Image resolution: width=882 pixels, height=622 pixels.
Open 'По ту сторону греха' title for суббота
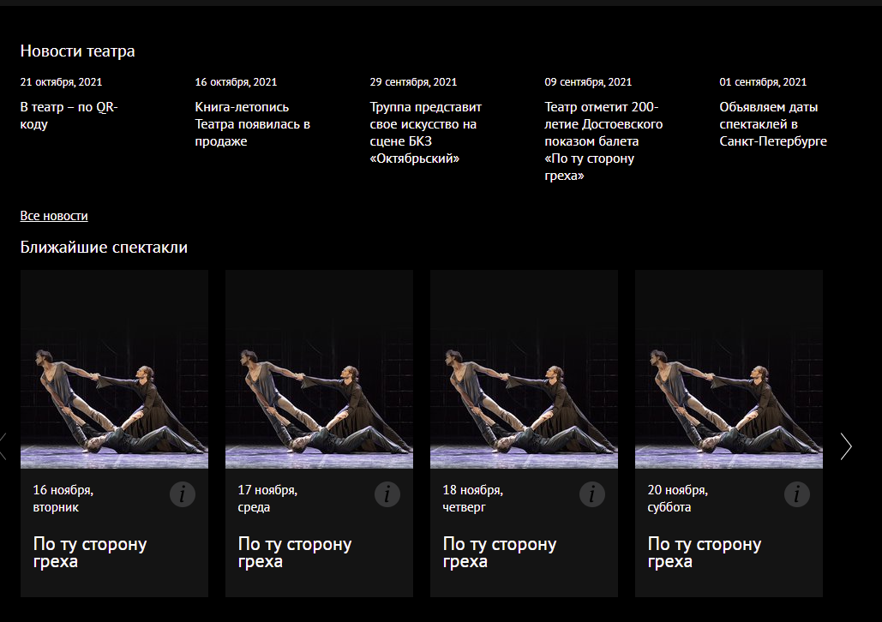coord(705,553)
